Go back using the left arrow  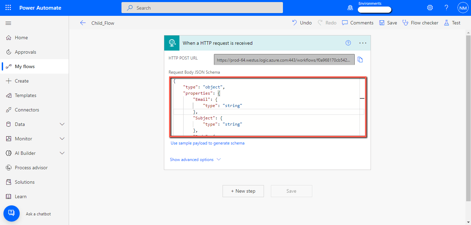click(x=83, y=23)
